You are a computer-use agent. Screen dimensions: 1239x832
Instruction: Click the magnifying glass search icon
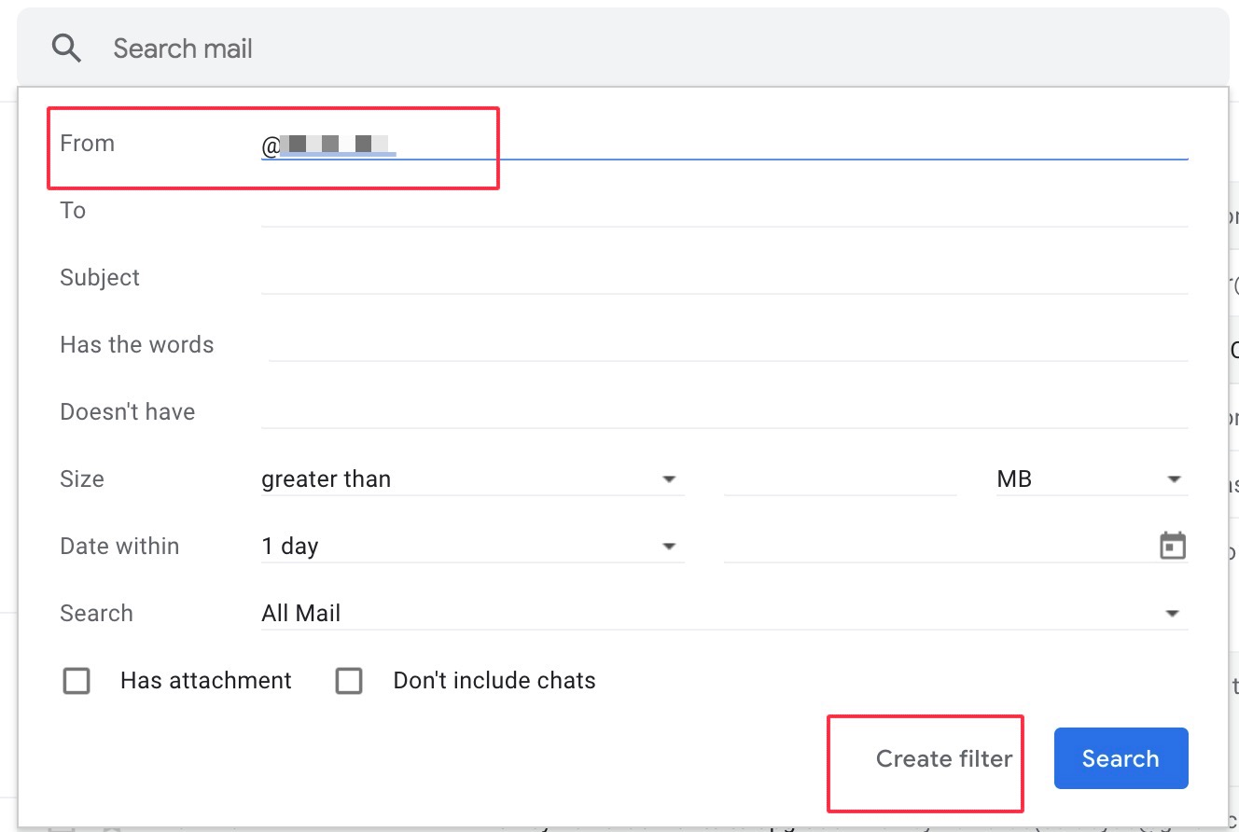click(67, 49)
